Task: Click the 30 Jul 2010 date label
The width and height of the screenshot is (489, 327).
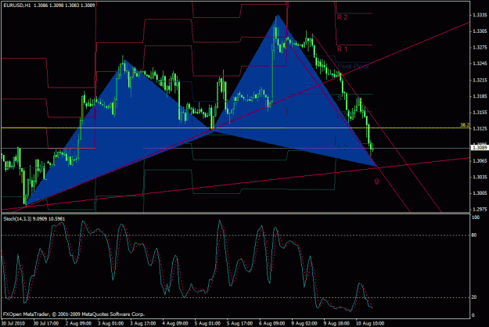Action: pyautogui.click(x=13, y=323)
